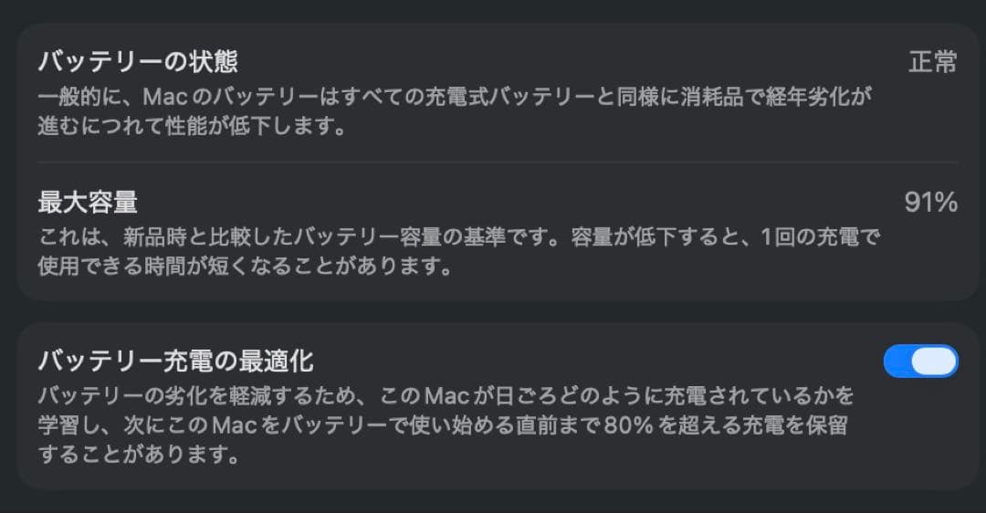
Task: Click the capacity description starting with これは
Action: [459, 237]
